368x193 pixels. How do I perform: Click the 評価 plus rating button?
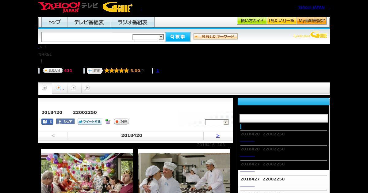coord(94,71)
